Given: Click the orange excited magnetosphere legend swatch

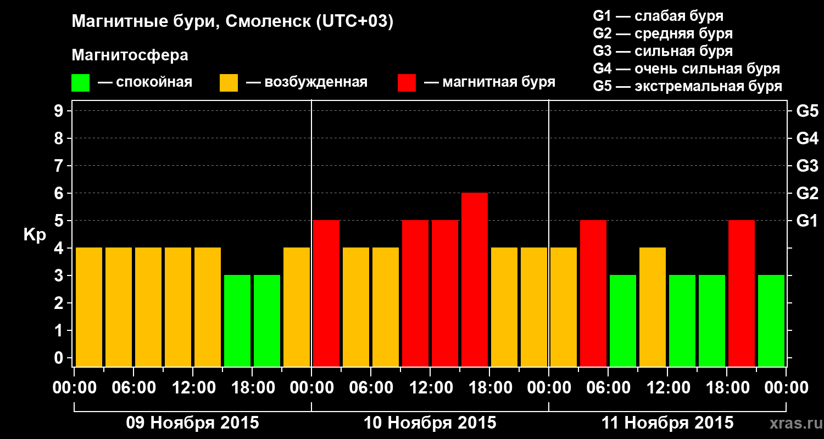Looking at the screenshot, I should pos(229,83).
